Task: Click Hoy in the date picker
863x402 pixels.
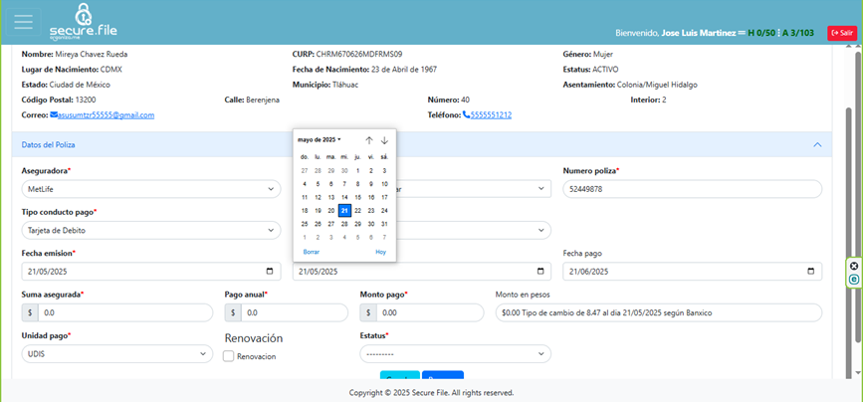Action: pyautogui.click(x=380, y=253)
